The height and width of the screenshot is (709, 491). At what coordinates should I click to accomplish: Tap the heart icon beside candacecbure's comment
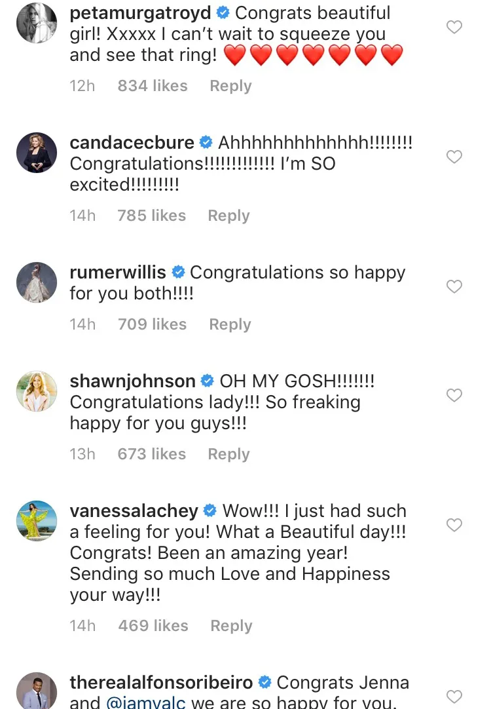point(454,157)
